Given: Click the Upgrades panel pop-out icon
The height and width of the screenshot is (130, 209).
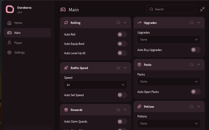Looking at the screenshot, I should [192, 23].
